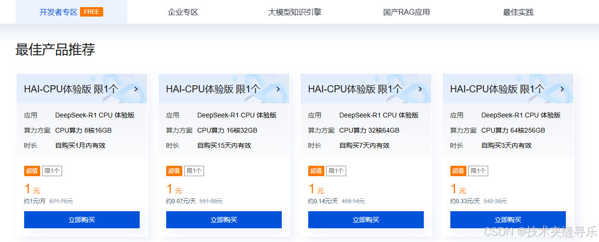Click the text 约0.33元/天
The width and height of the screenshot is (599, 242).
pyautogui.click(x=465, y=201)
